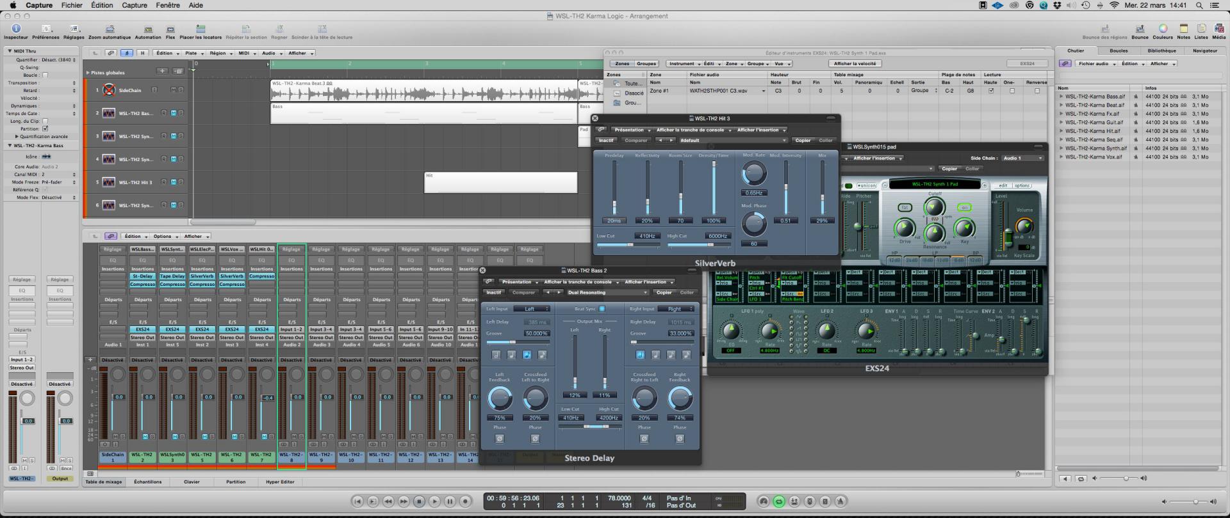Screen dimensions: 1230x518
Task: Open the Bounce toolbar icon
Action: pyautogui.click(x=1140, y=28)
